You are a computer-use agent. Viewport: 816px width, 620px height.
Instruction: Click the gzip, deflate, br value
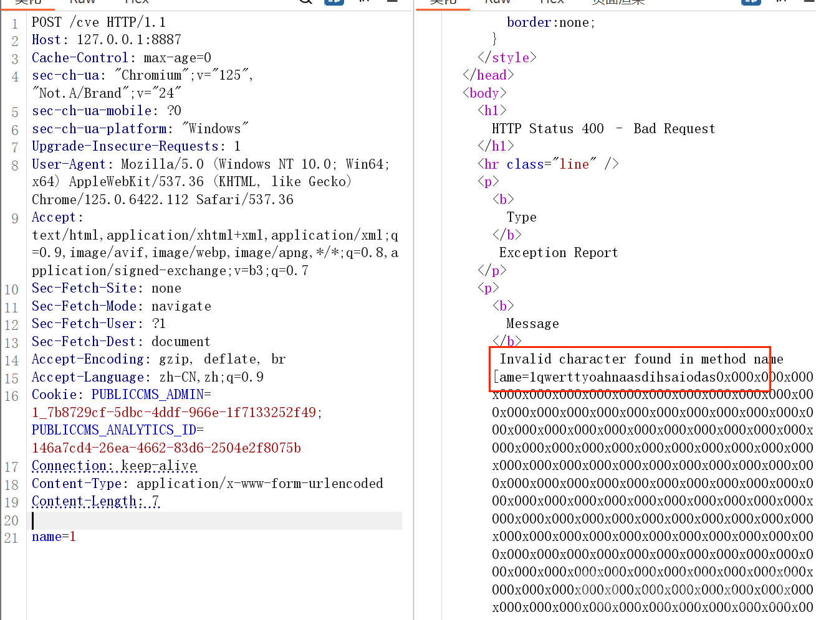click(223, 359)
